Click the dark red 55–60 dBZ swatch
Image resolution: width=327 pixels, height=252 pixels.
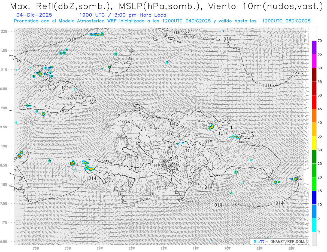click(314, 75)
